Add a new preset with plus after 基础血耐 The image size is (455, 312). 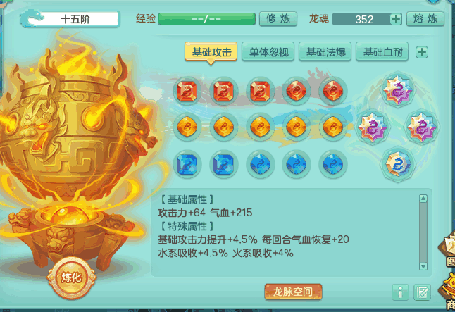[422, 52]
